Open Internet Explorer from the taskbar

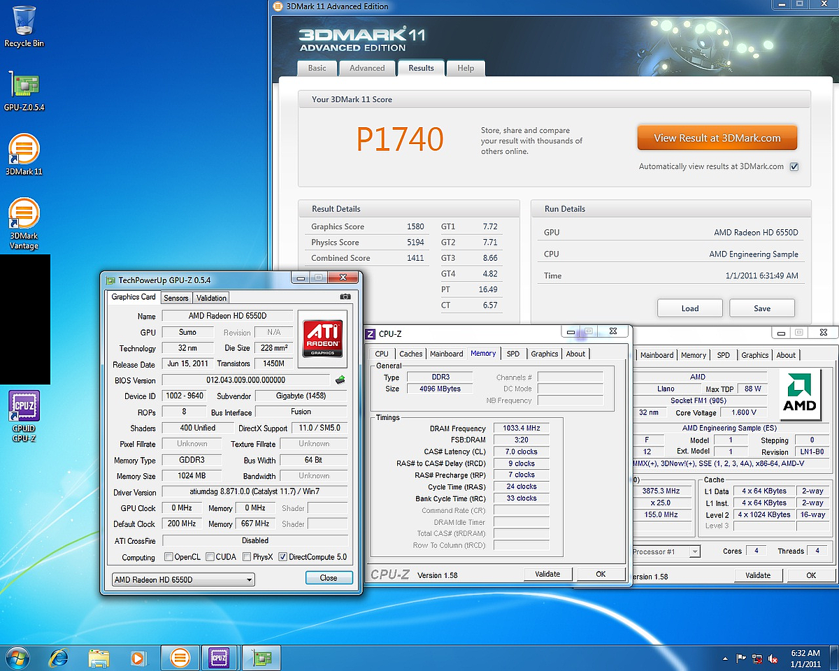point(59,658)
